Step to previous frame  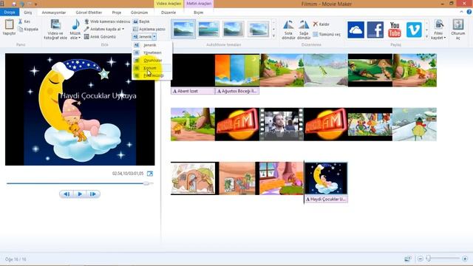pyautogui.click(x=67, y=194)
